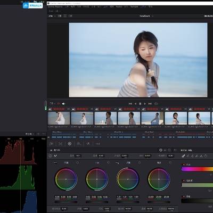213x213 pixels.
Task: Reset the Offset color wheel
Action: (170, 162)
